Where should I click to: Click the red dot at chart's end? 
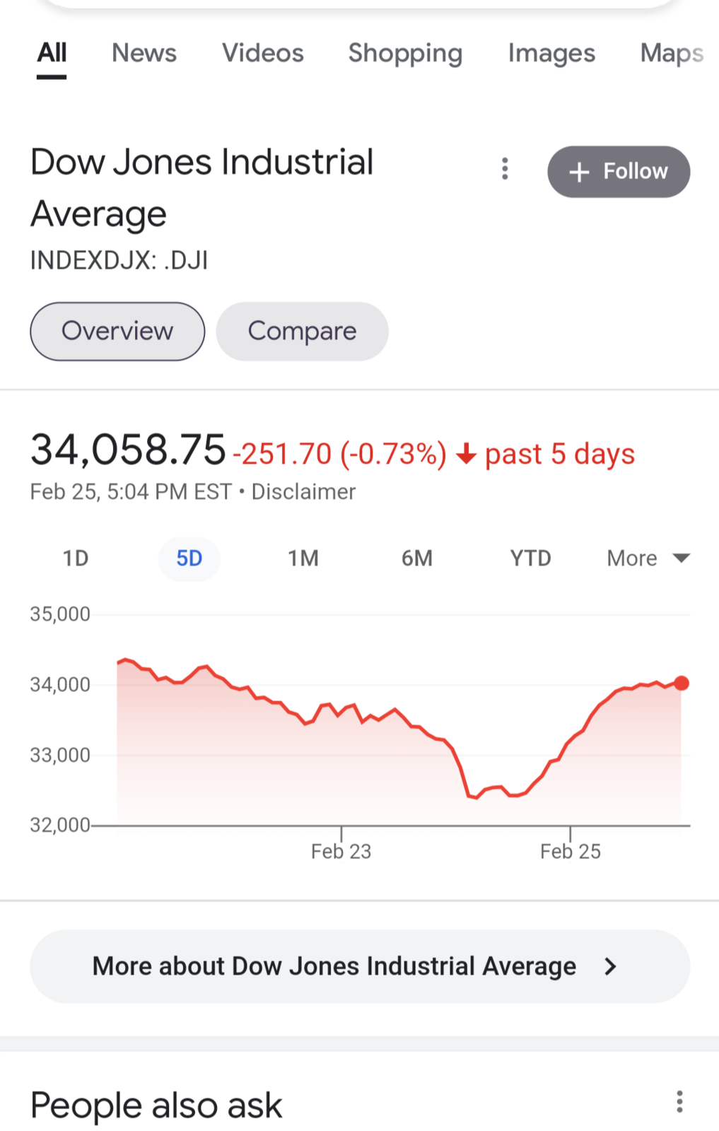(x=682, y=683)
